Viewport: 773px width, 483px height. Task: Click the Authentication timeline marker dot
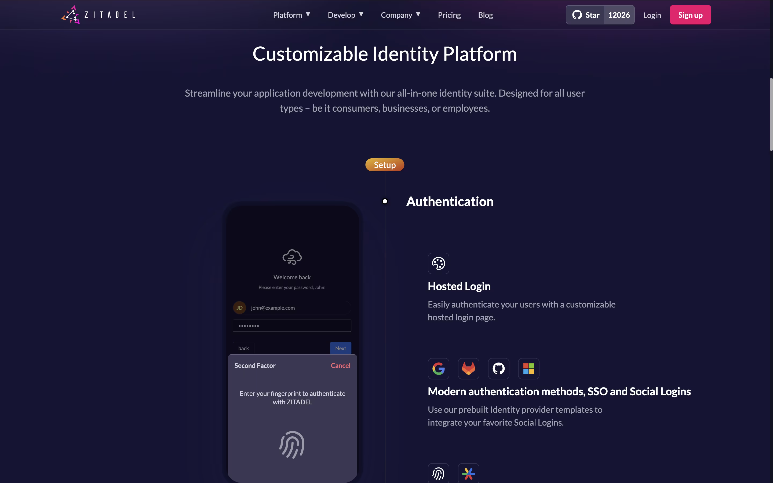point(385,201)
